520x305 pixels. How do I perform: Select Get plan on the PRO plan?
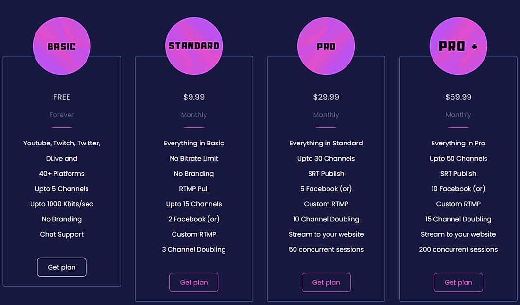(x=326, y=283)
